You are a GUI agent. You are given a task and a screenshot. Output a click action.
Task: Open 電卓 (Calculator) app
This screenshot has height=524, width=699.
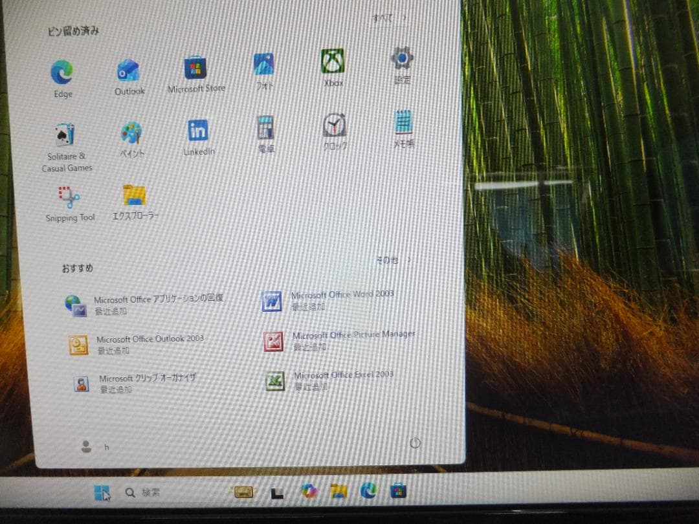coord(266,134)
